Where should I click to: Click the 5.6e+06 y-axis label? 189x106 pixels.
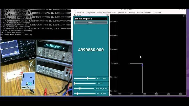tap(113, 22)
